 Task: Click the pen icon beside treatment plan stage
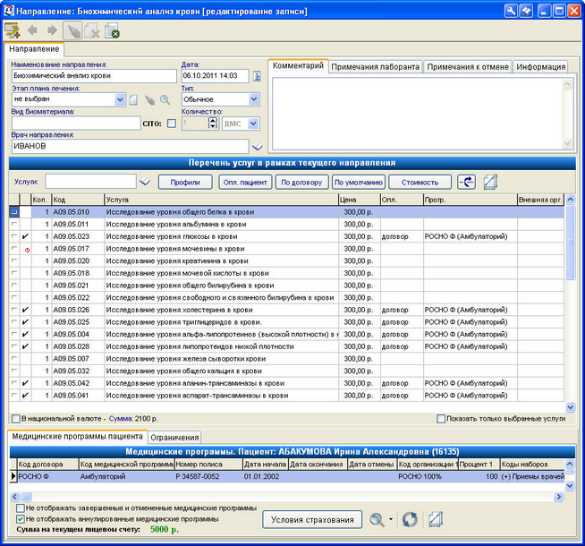[x=149, y=99]
